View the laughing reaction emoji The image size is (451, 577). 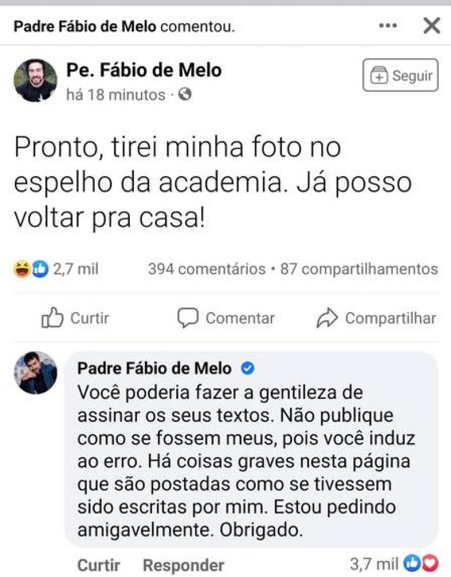[22, 269]
